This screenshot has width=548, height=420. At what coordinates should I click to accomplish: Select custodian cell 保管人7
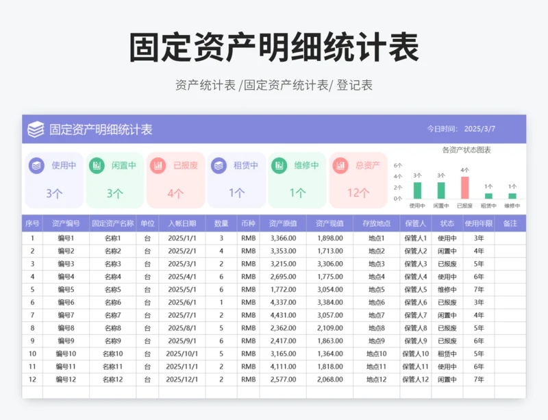(x=416, y=315)
